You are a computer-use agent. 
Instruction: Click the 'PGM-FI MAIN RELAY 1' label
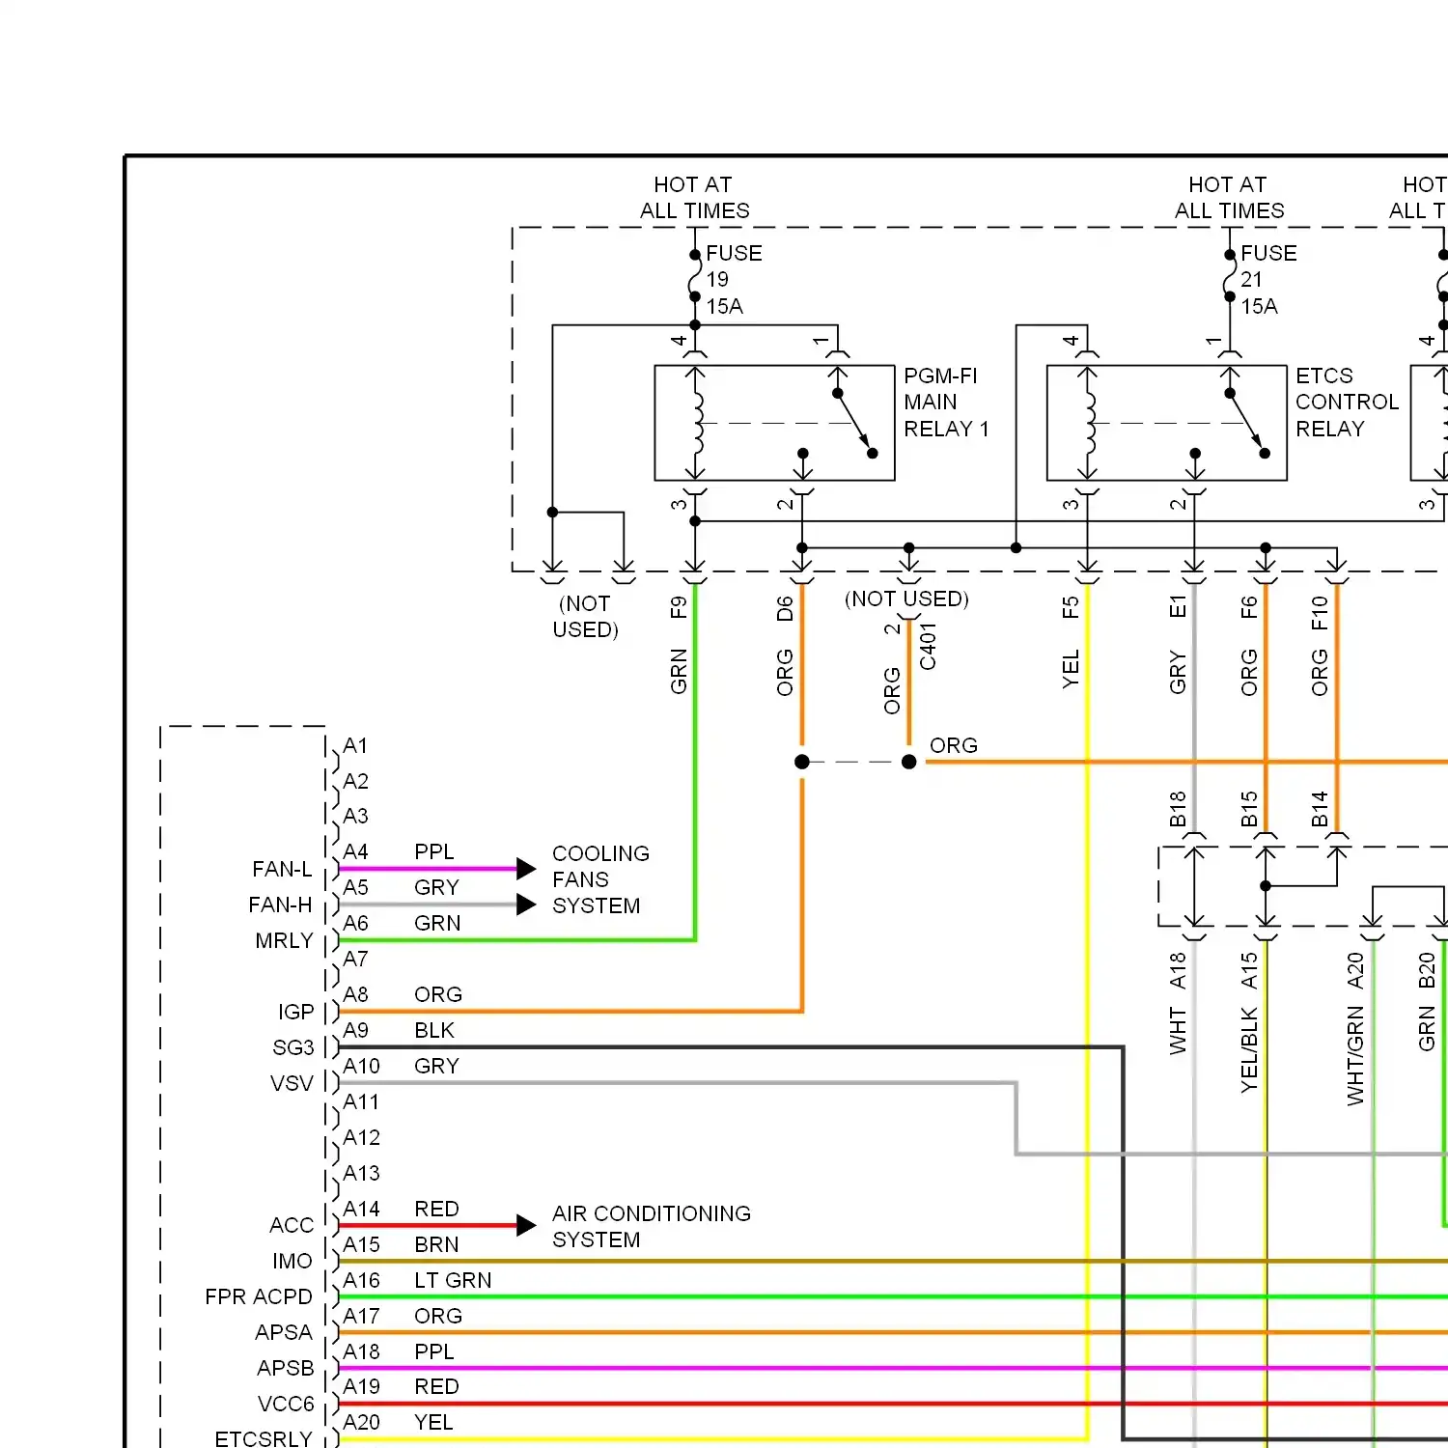[x=946, y=403]
